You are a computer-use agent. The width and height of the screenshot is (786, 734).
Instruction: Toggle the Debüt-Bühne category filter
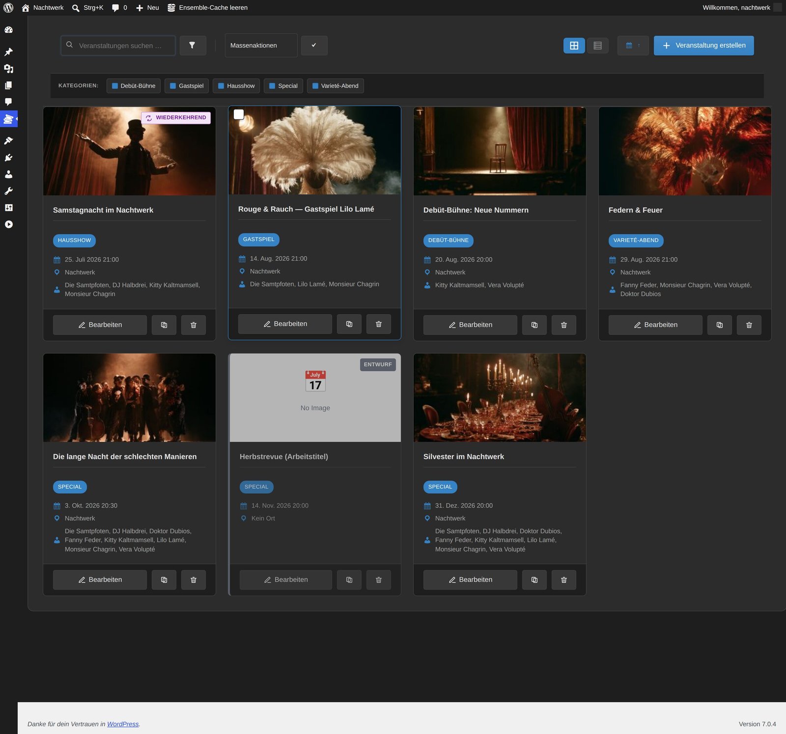click(x=134, y=86)
